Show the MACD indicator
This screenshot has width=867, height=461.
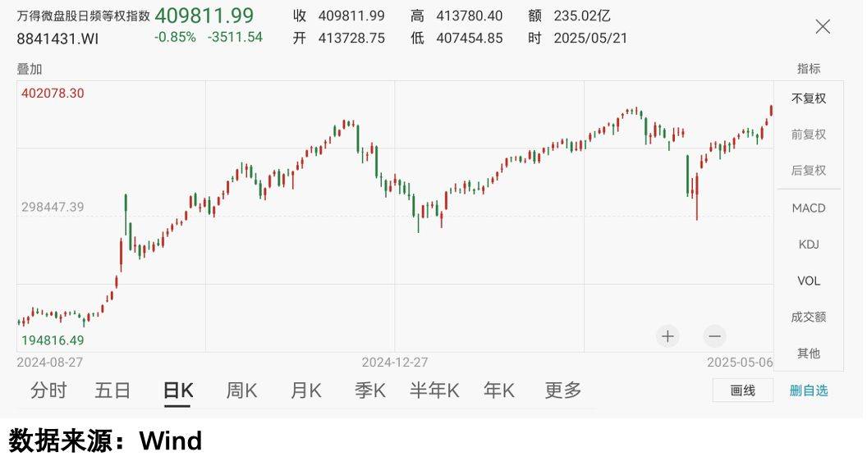809,208
